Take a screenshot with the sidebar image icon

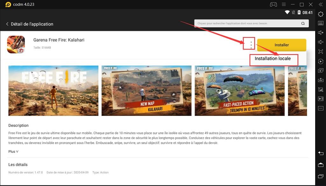click(321, 90)
